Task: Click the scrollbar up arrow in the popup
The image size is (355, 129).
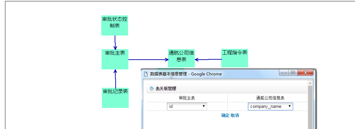Action: (310, 83)
